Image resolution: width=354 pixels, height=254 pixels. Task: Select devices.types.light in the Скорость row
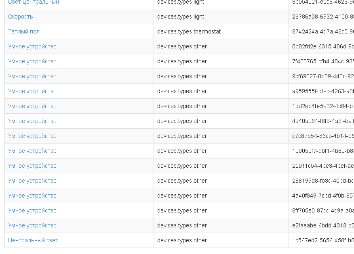click(181, 17)
